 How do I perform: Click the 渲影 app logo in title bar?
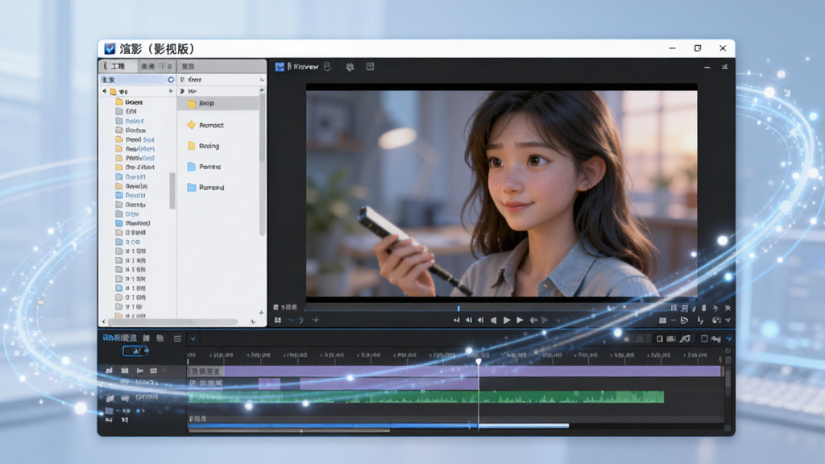click(x=110, y=48)
